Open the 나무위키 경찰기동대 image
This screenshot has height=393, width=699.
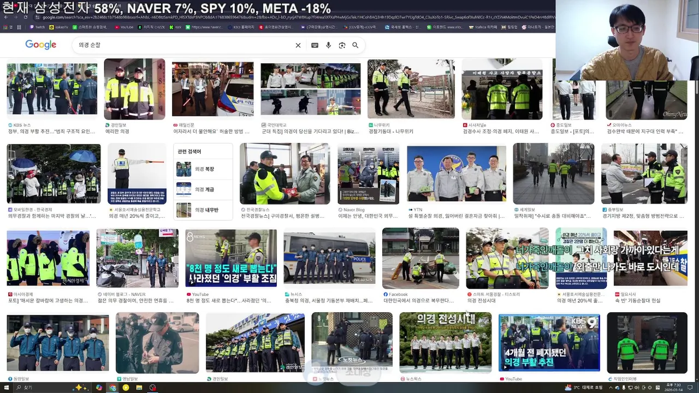411,89
